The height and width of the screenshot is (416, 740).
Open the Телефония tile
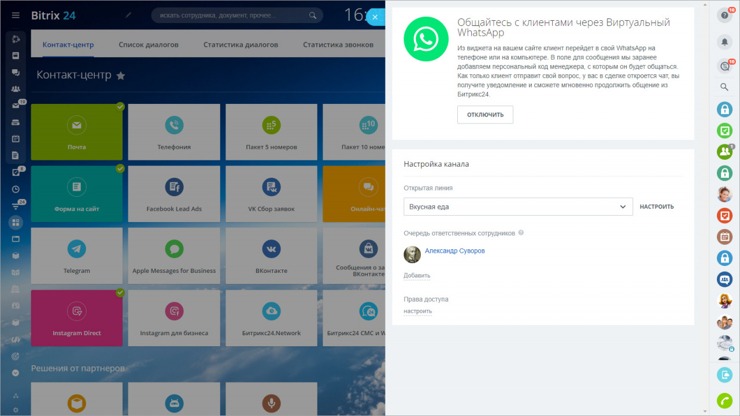coord(174,132)
